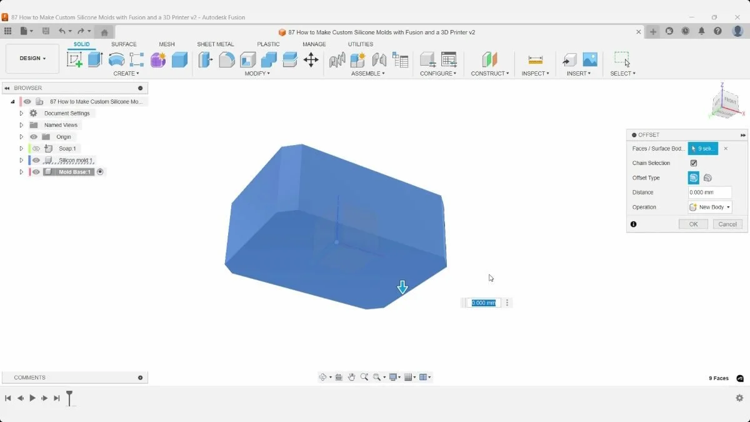Open the Construct menu dropdown
Image resolution: width=750 pixels, height=422 pixels.
[490, 74]
